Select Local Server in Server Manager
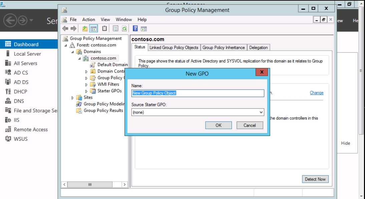The height and width of the screenshot is (199, 365). click(x=27, y=54)
